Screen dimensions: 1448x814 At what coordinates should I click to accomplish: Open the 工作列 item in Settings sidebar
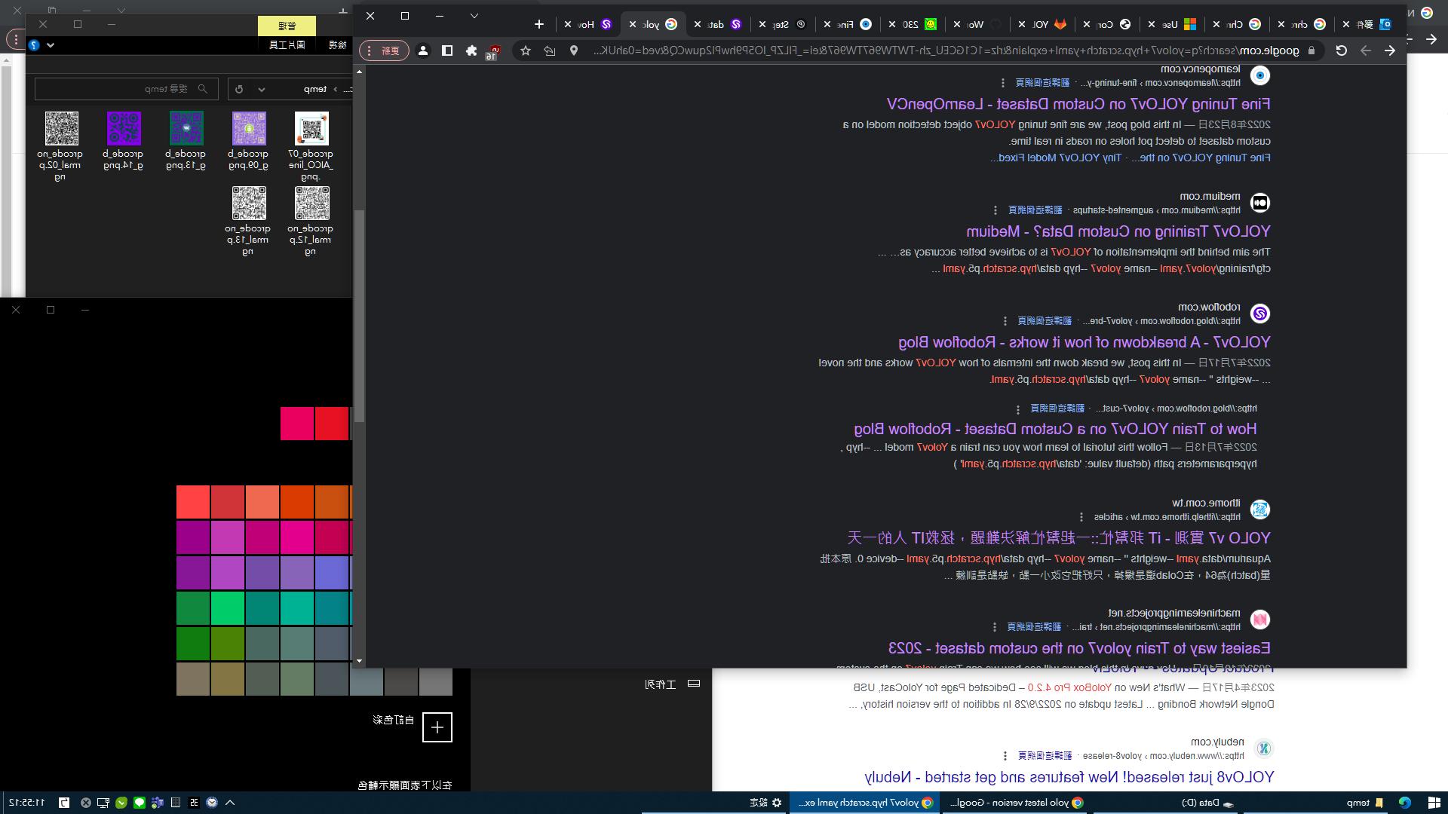[x=673, y=684]
